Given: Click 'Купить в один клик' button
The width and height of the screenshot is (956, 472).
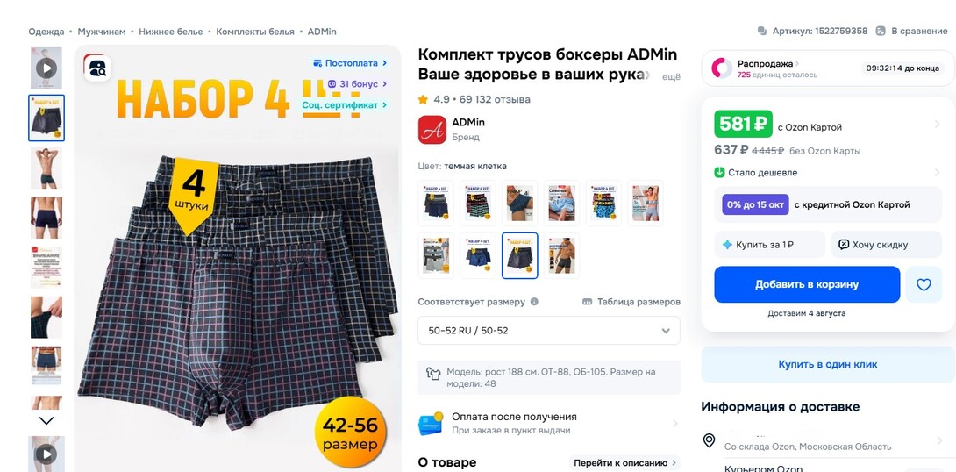Looking at the screenshot, I should [x=827, y=364].
